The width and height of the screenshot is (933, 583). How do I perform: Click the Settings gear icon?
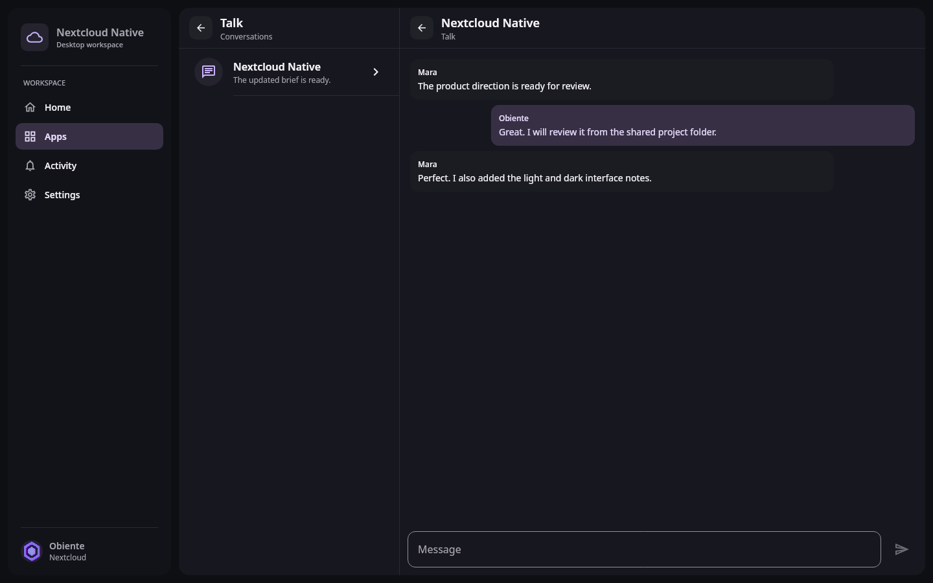click(x=30, y=195)
